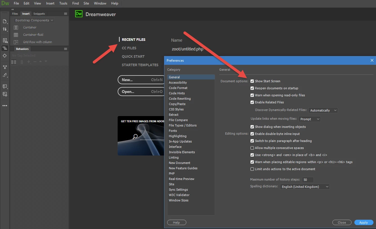376x229 pixels.
Task: Click the New... button
Action: [141, 80]
